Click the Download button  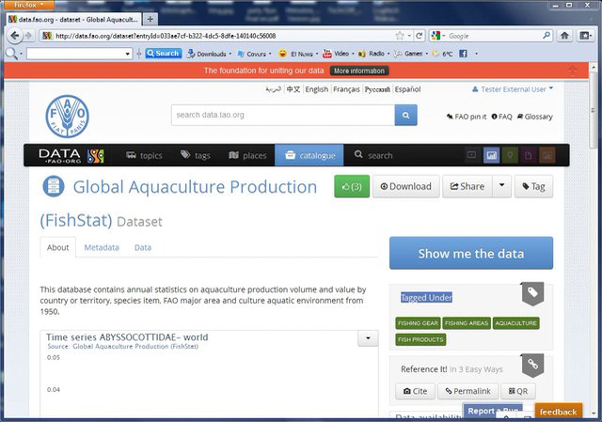coord(406,186)
